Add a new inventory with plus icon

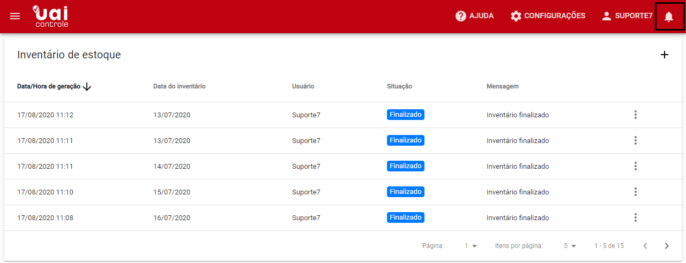pos(665,55)
